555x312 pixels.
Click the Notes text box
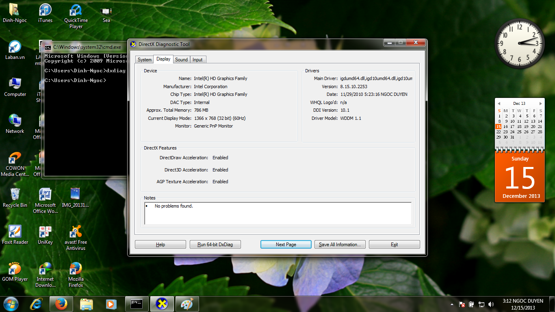pyautogui.click(x=278, y=213)
